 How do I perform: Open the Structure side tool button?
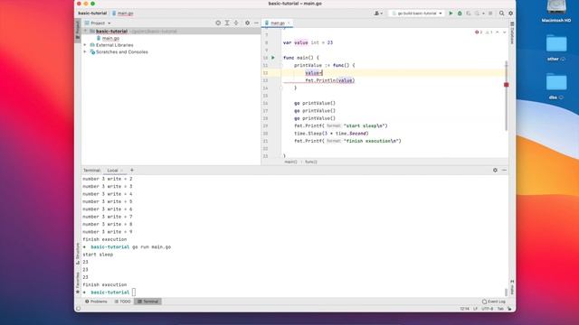pos(78,254)
